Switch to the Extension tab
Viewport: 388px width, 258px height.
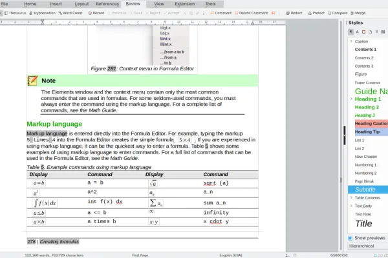point(184,4)
